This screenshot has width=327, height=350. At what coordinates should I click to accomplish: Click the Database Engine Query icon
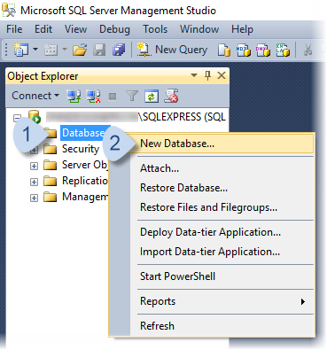pos(223,50)
